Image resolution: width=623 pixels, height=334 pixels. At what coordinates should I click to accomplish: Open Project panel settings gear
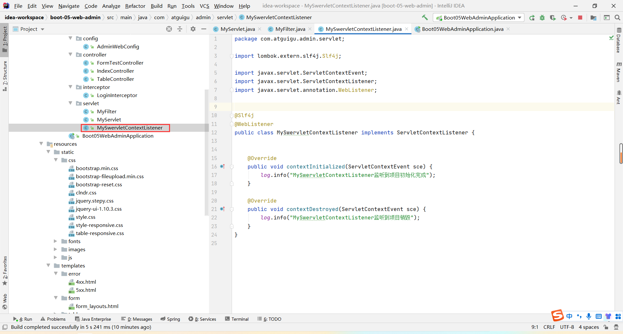point(193,29)
